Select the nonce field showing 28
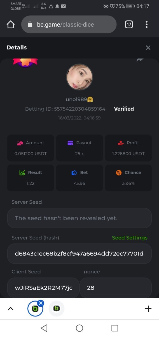This screenshot has width=159, height=337. pos(116,288)
